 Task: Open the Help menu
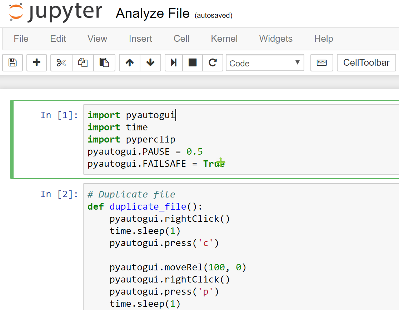(x=323, y=39)
